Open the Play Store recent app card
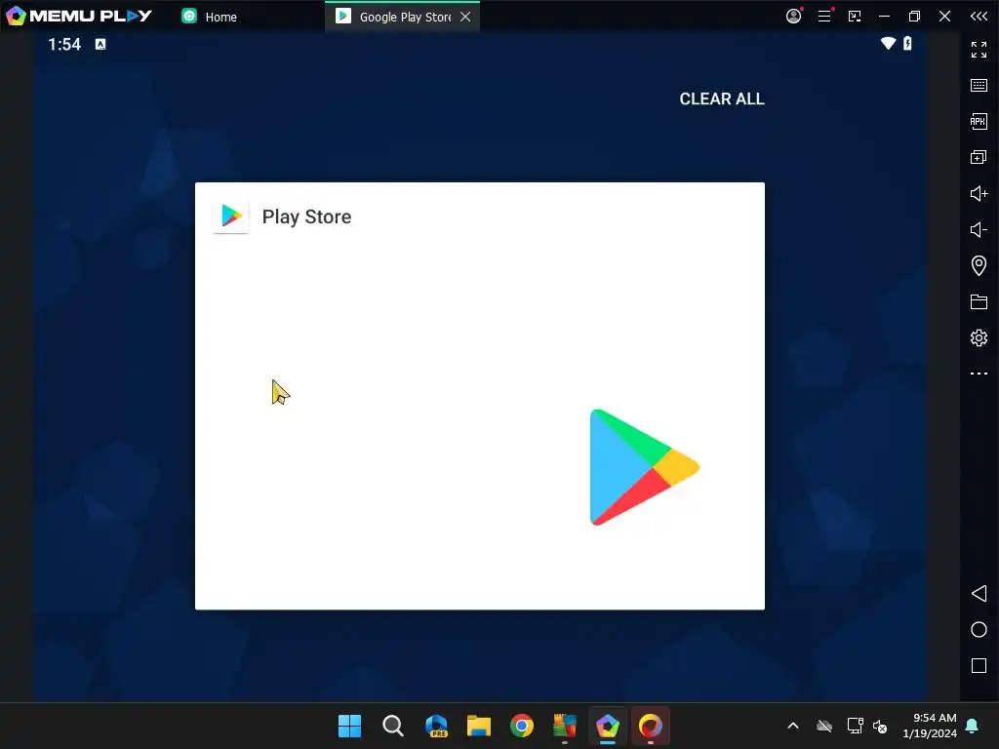999x749 pixels. (480, 396)
